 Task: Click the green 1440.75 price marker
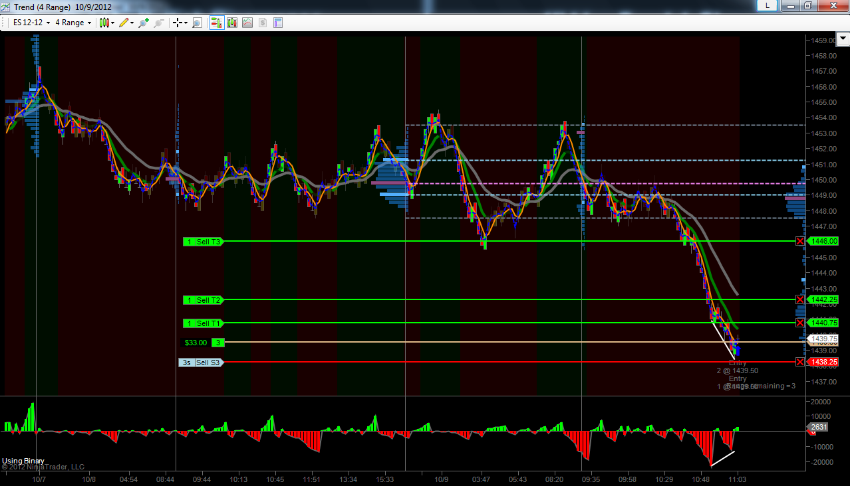tap(823, 323)
